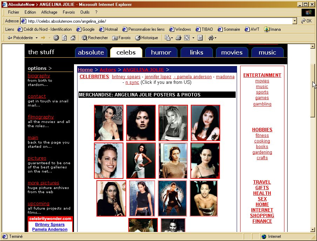Click the Stop loading toolbar icon
Image resolution: width=317 pixels, height=241 pixels.
tap(56, 38)
